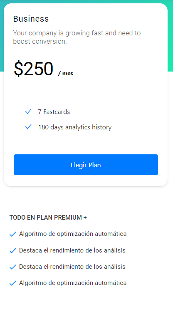The width and height of the screenshot is (173, 317).
Task: Click first Algoritmo de optimización automática text
Action: point(73,234)
